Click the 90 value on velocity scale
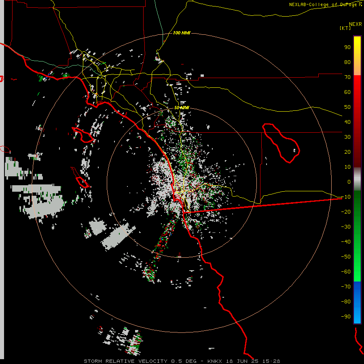 (347, 47)
